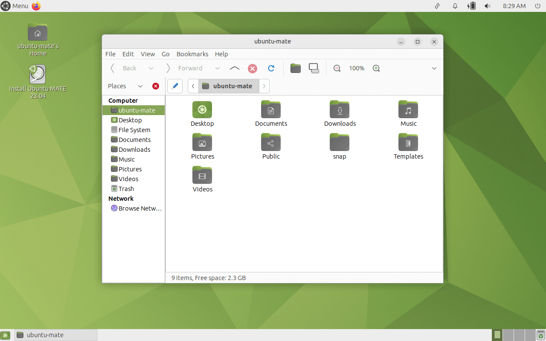
Task: Reload the current folder
Action: [x=271, y=68]
